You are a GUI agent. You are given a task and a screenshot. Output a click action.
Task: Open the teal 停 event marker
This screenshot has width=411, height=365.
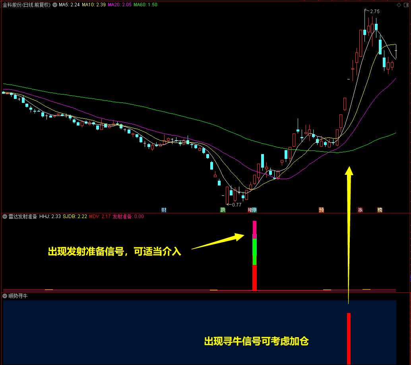tap(254, 210)
